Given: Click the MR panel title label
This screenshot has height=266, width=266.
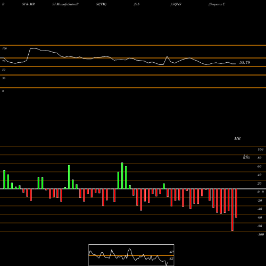Looking at the screenshot, I should pos(237,138).
